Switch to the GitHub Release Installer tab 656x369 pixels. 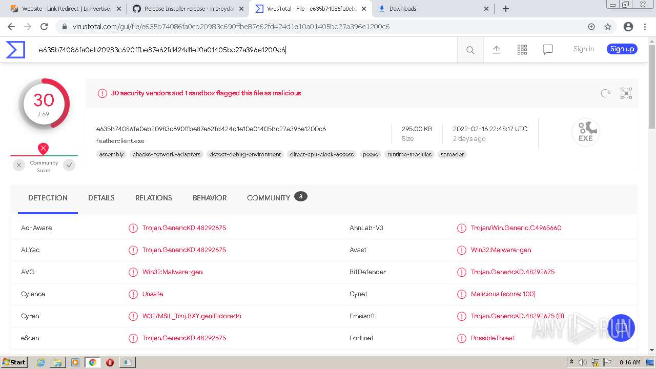[188, 9]
